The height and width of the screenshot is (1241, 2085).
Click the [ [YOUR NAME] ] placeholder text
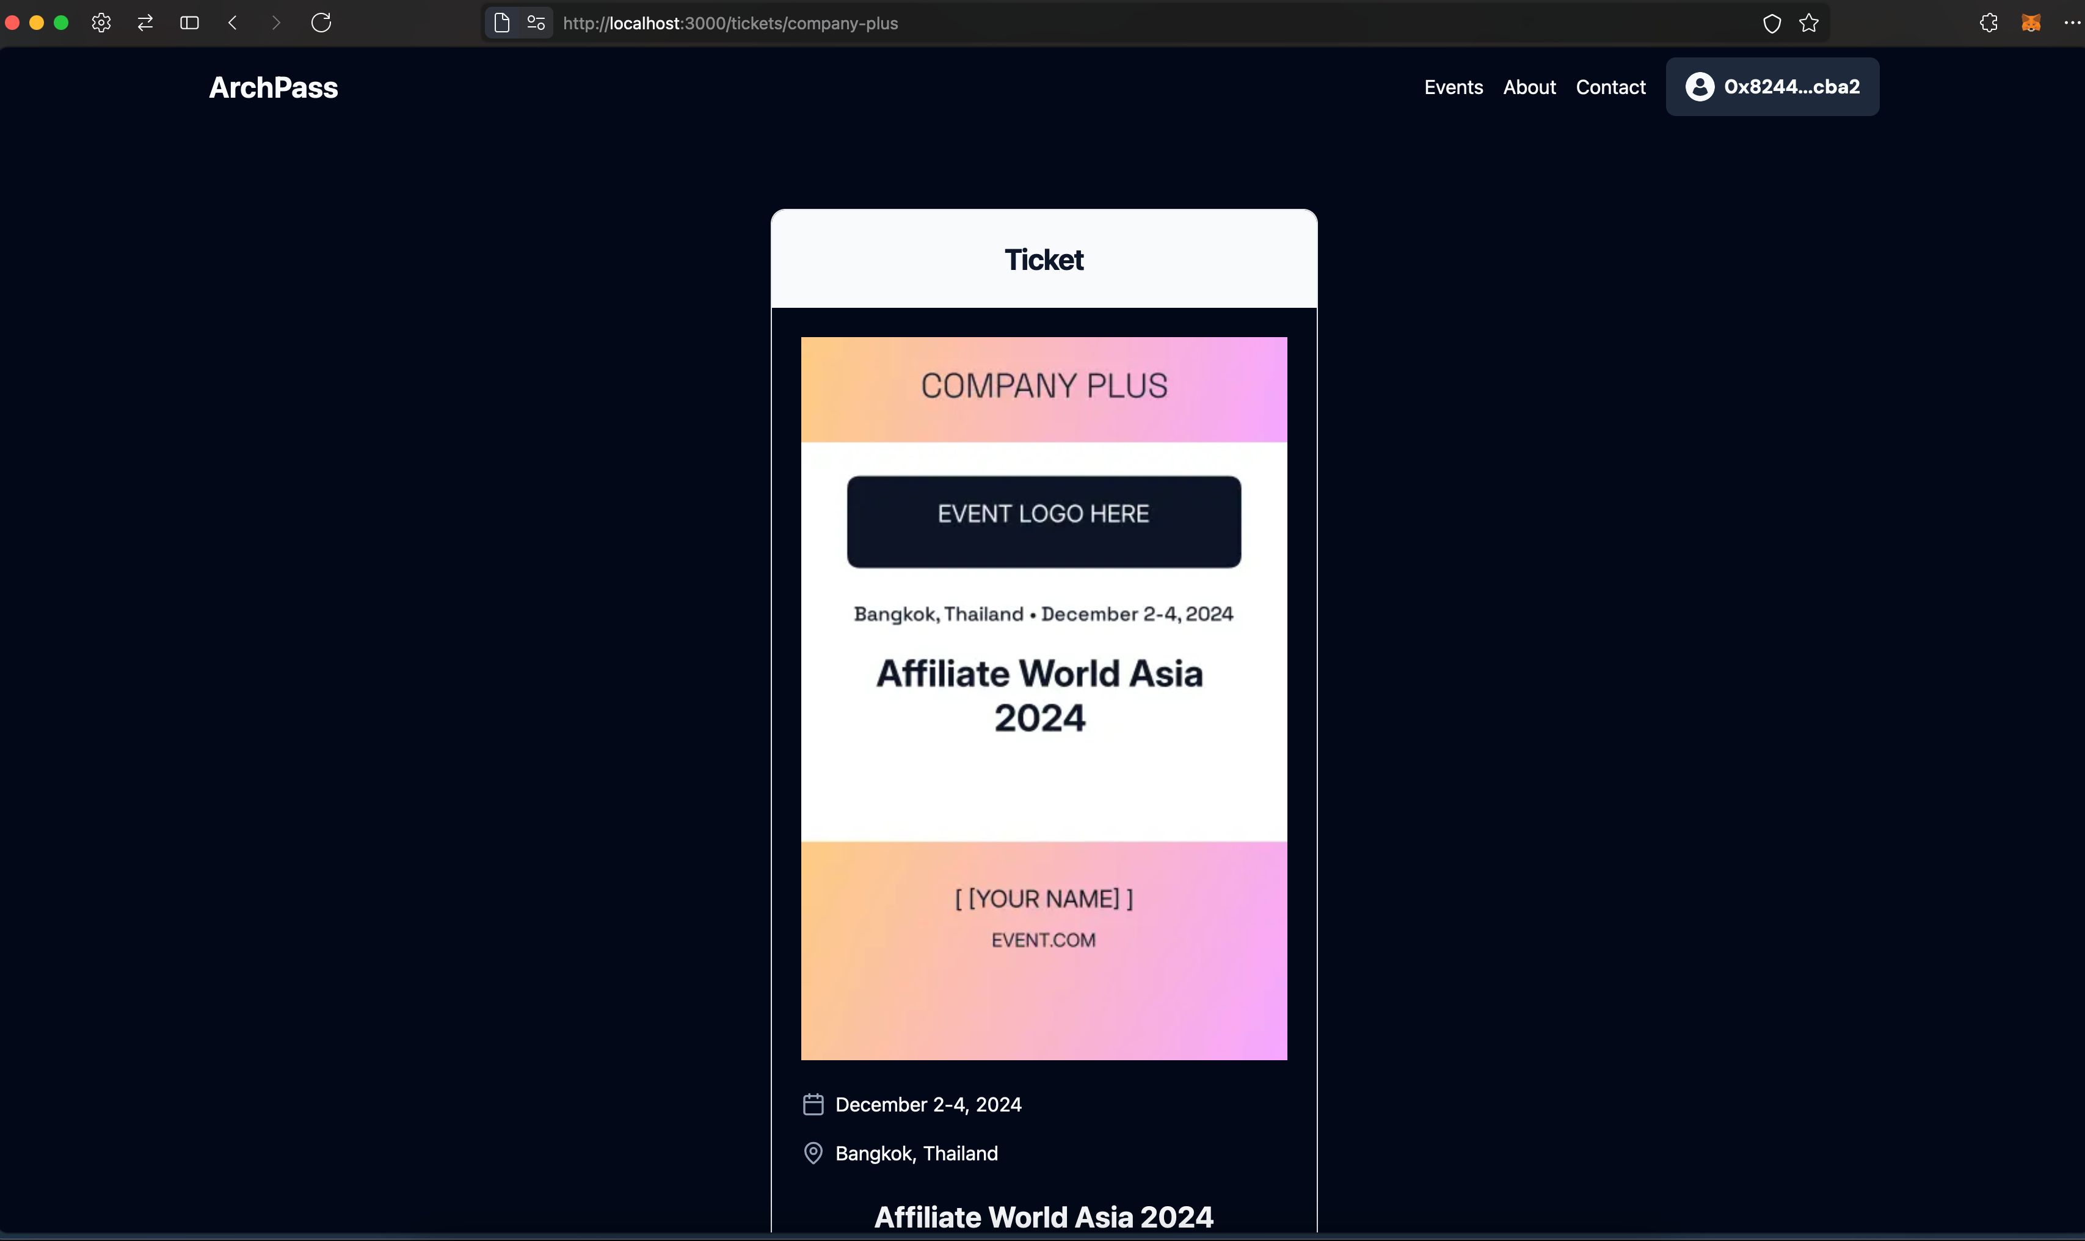1043,898
